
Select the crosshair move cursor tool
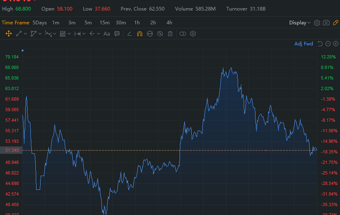point(9,34)
